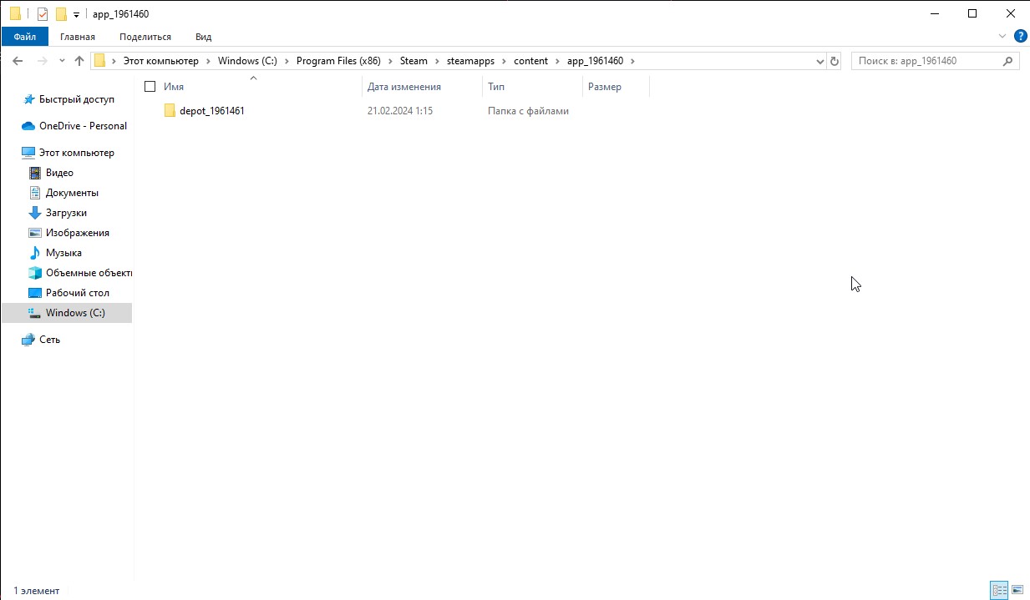Select Быстрый доступ in navigation pane

click(x=77, y=99)
